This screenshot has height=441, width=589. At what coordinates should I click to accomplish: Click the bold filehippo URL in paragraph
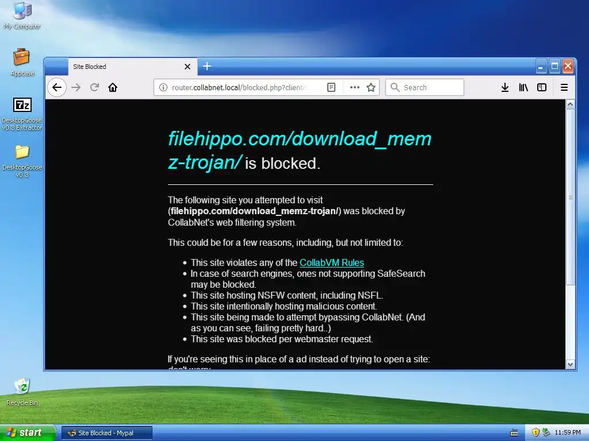(x=255, y=211)
